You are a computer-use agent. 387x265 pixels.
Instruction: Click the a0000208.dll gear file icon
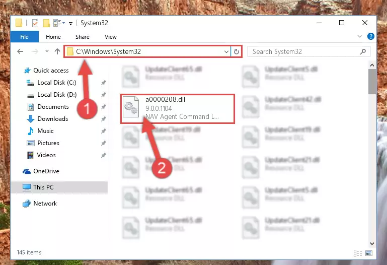tap(131, 107)
